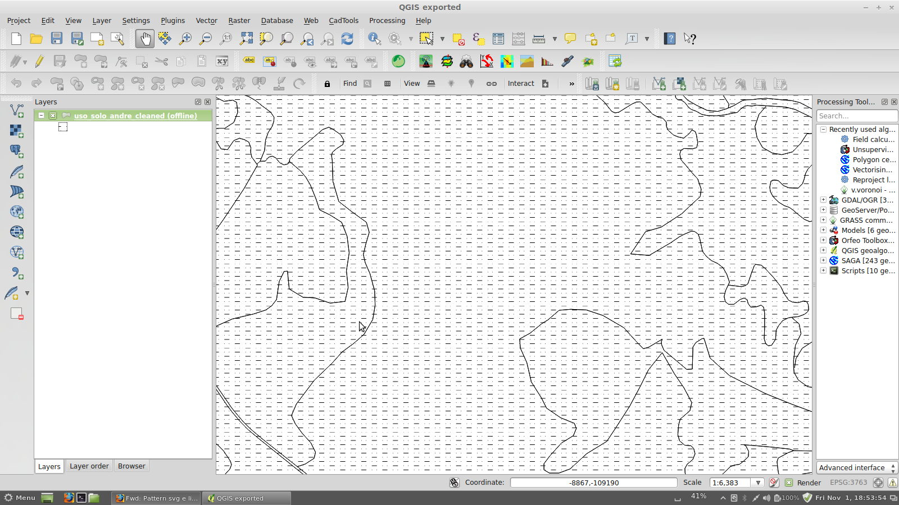Open the attribute table icon
The image size is (899, 505).
(498, 39)
